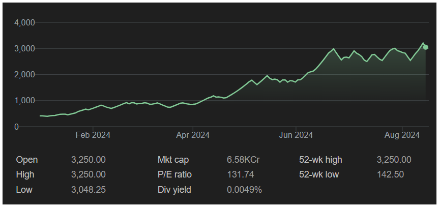Click the 52-wk high label

(x=320, y=160)
